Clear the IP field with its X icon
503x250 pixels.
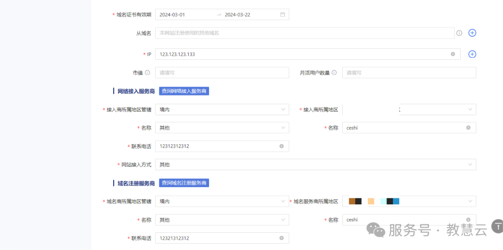(x=453, y=54)
